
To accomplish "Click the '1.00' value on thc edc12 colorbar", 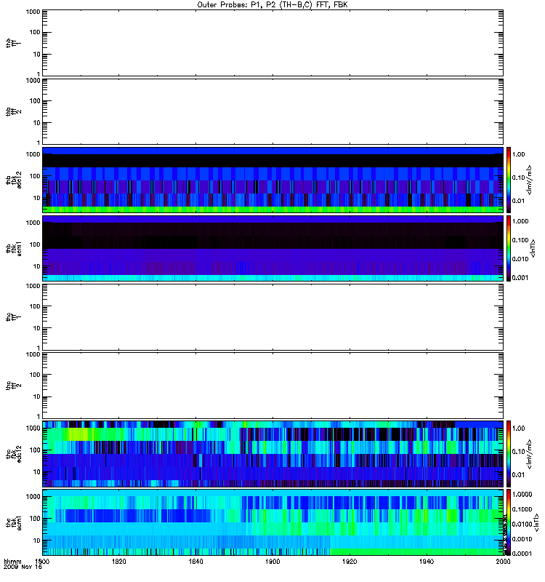I will pyautogui.click(x=518, y=428).
